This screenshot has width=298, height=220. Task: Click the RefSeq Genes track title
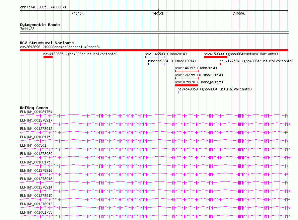(x=34, y=108)
